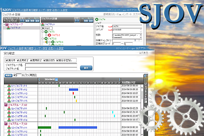Image resolution: width=204 pixels, height=136 pixels.
Task: Go to next day with timeline right arrow
Action: pyautogui.click(x=120, y=79)
